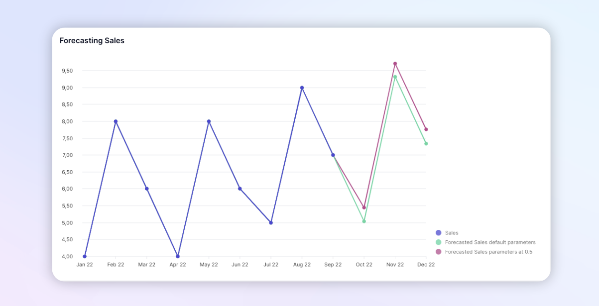Click the green forecast point for Oct 22
The height and width of the screenshot is (306, 599).
pyautogui.click(x=364, y=221)
